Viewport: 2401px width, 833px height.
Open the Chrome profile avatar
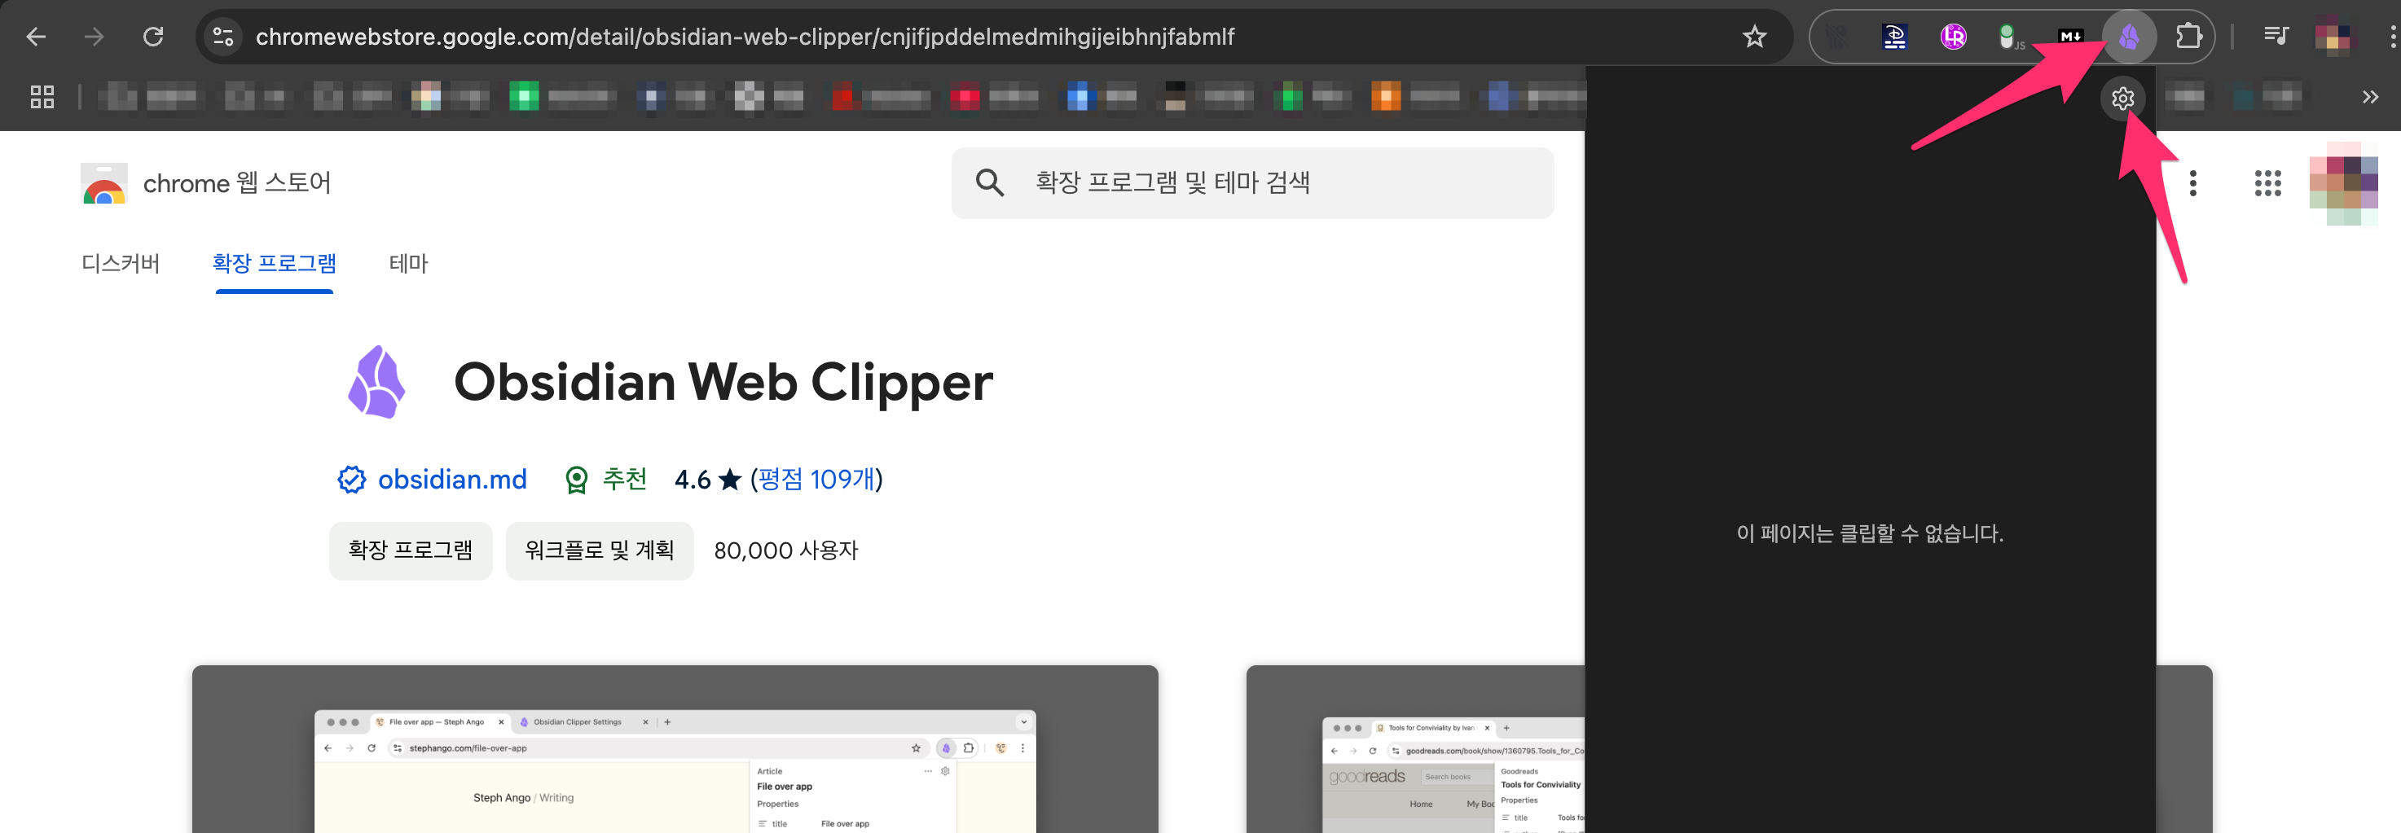2333,37
